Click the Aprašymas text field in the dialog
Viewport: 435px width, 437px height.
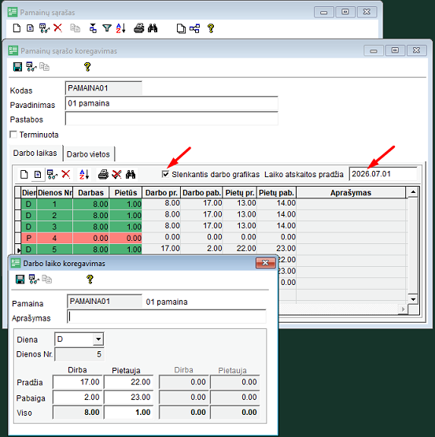[167, 317]
